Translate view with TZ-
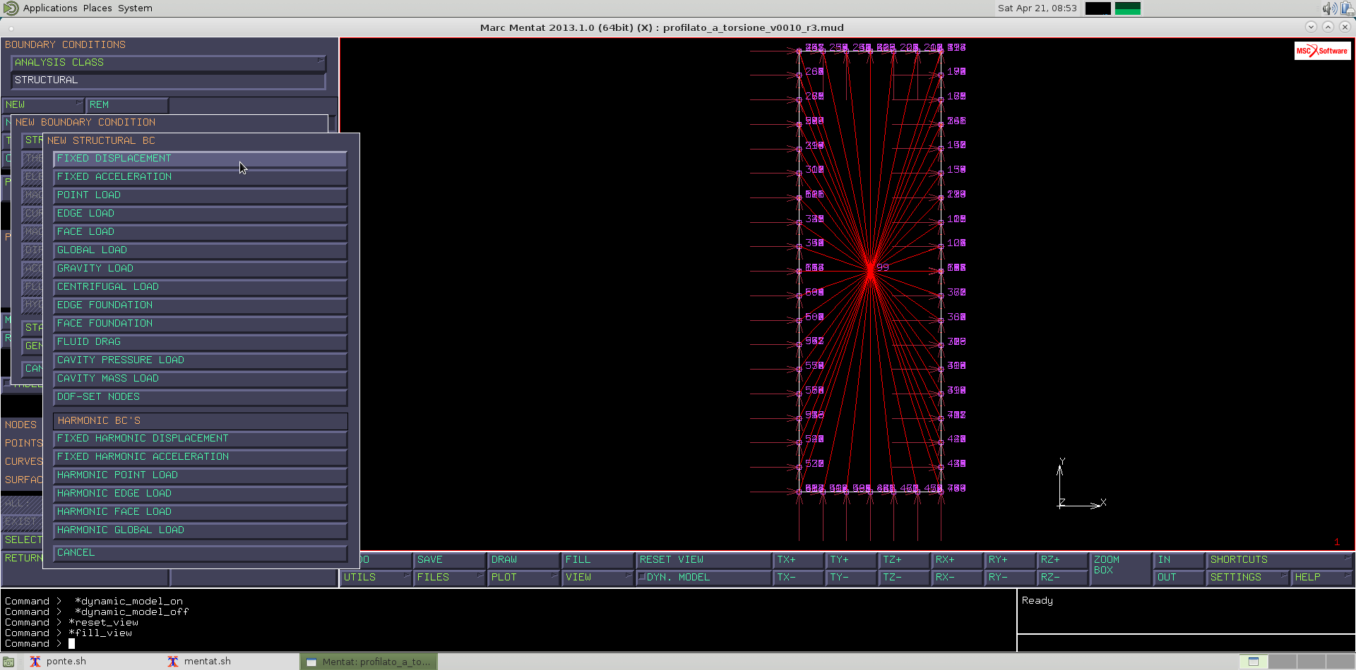Screen dimensions: 1356x670 click(905, 578)
